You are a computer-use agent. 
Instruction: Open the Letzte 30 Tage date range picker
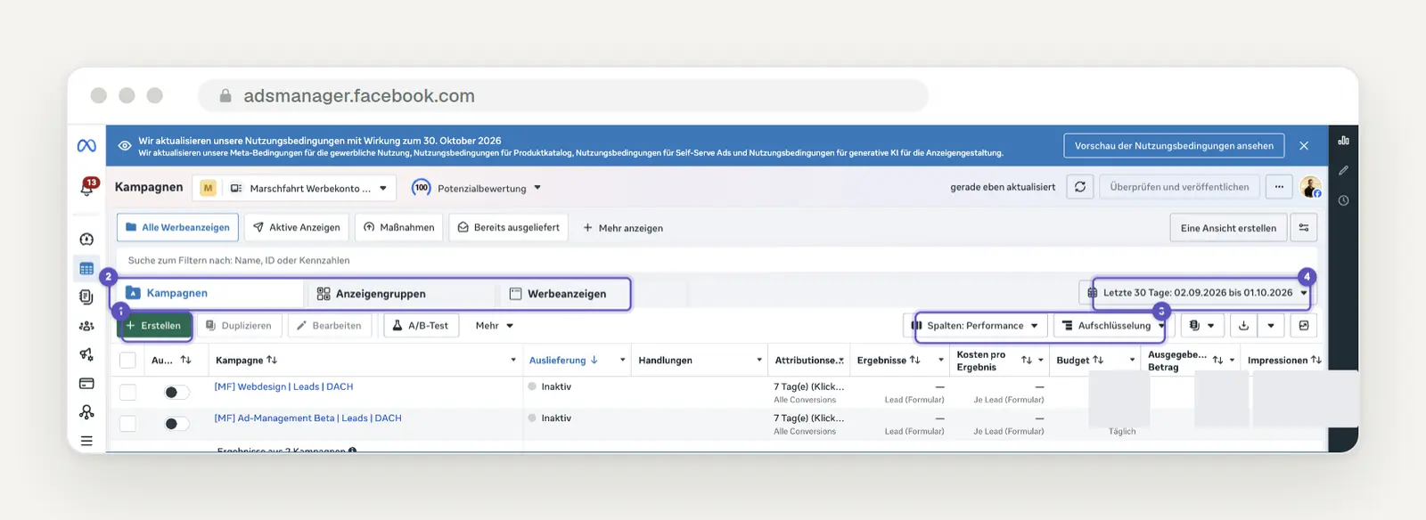click(1197, 293)
